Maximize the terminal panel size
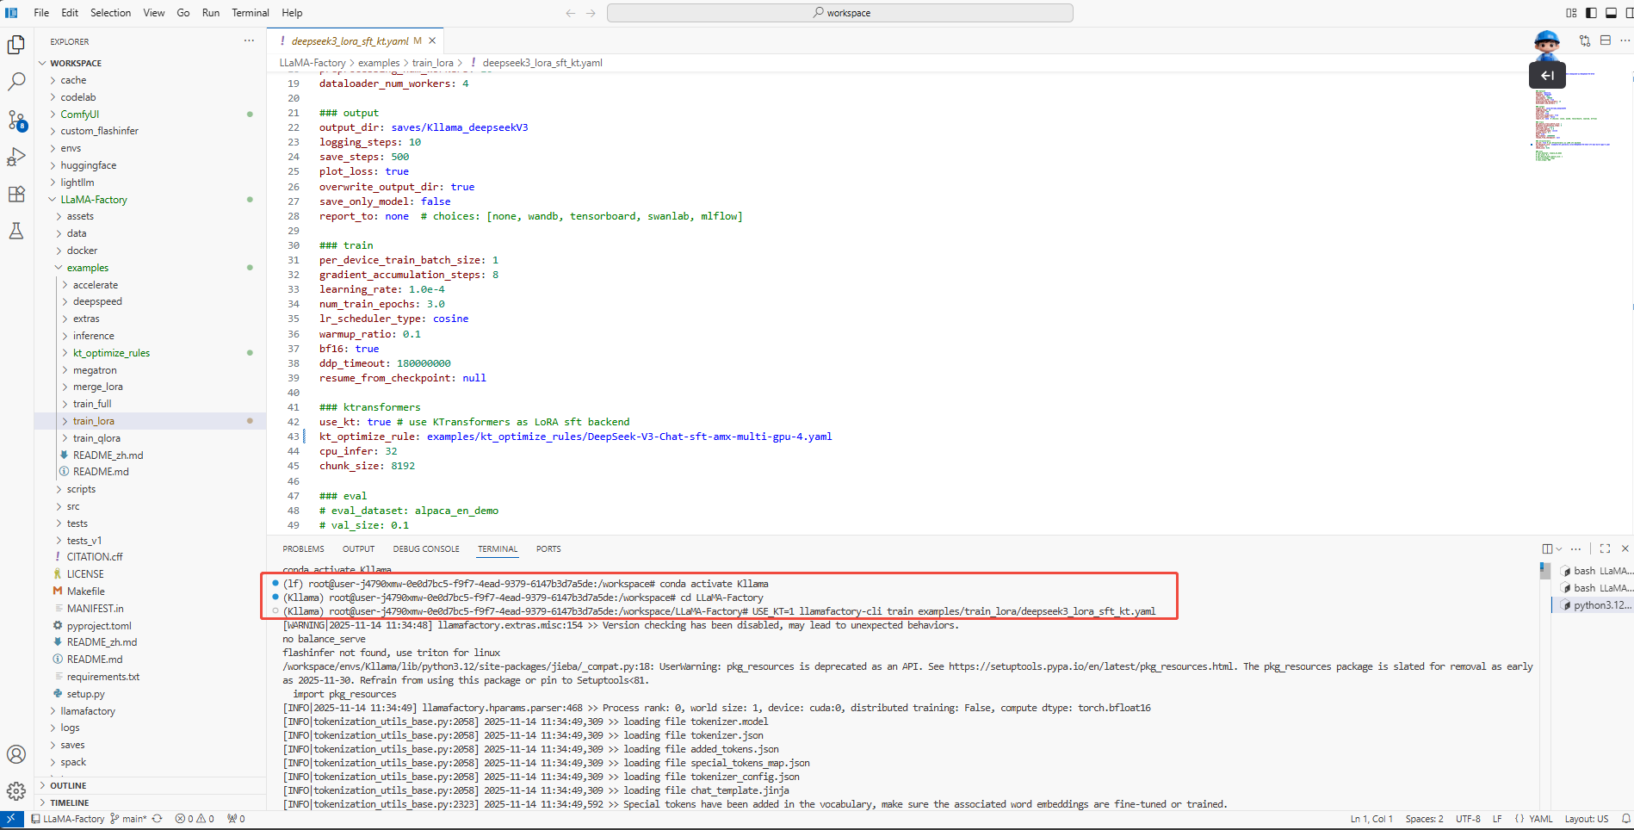 [x=1605, y=548]
